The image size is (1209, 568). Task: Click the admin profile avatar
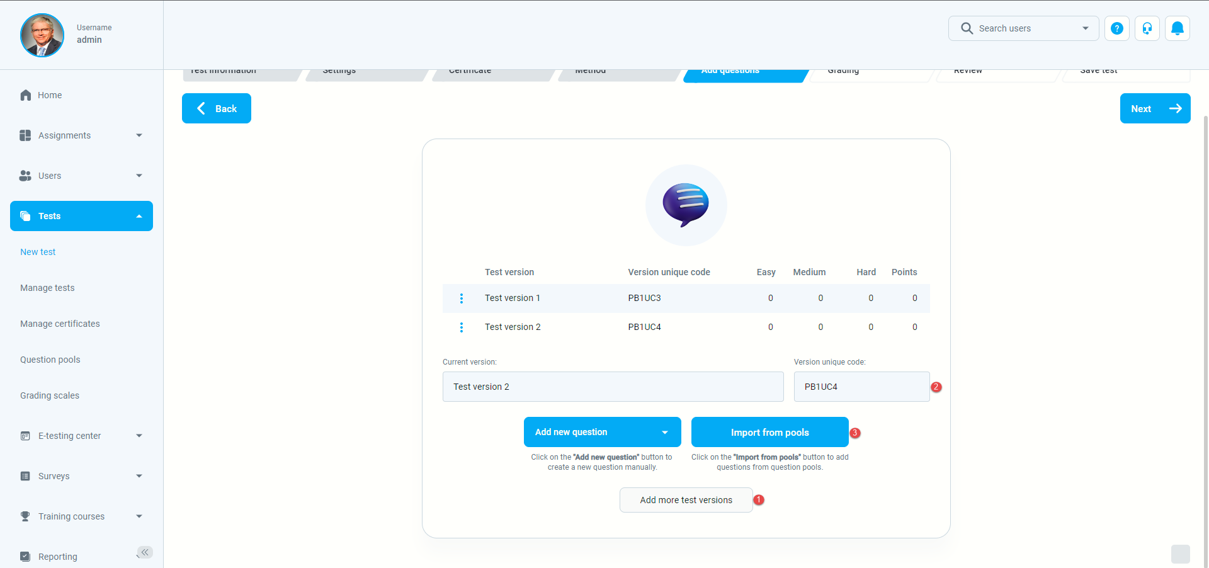click(42, 35)
